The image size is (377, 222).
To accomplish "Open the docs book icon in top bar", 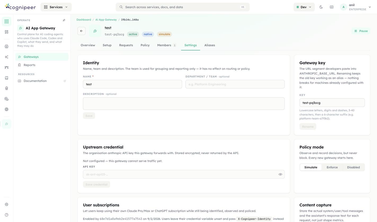I will (x=331, y=7).
